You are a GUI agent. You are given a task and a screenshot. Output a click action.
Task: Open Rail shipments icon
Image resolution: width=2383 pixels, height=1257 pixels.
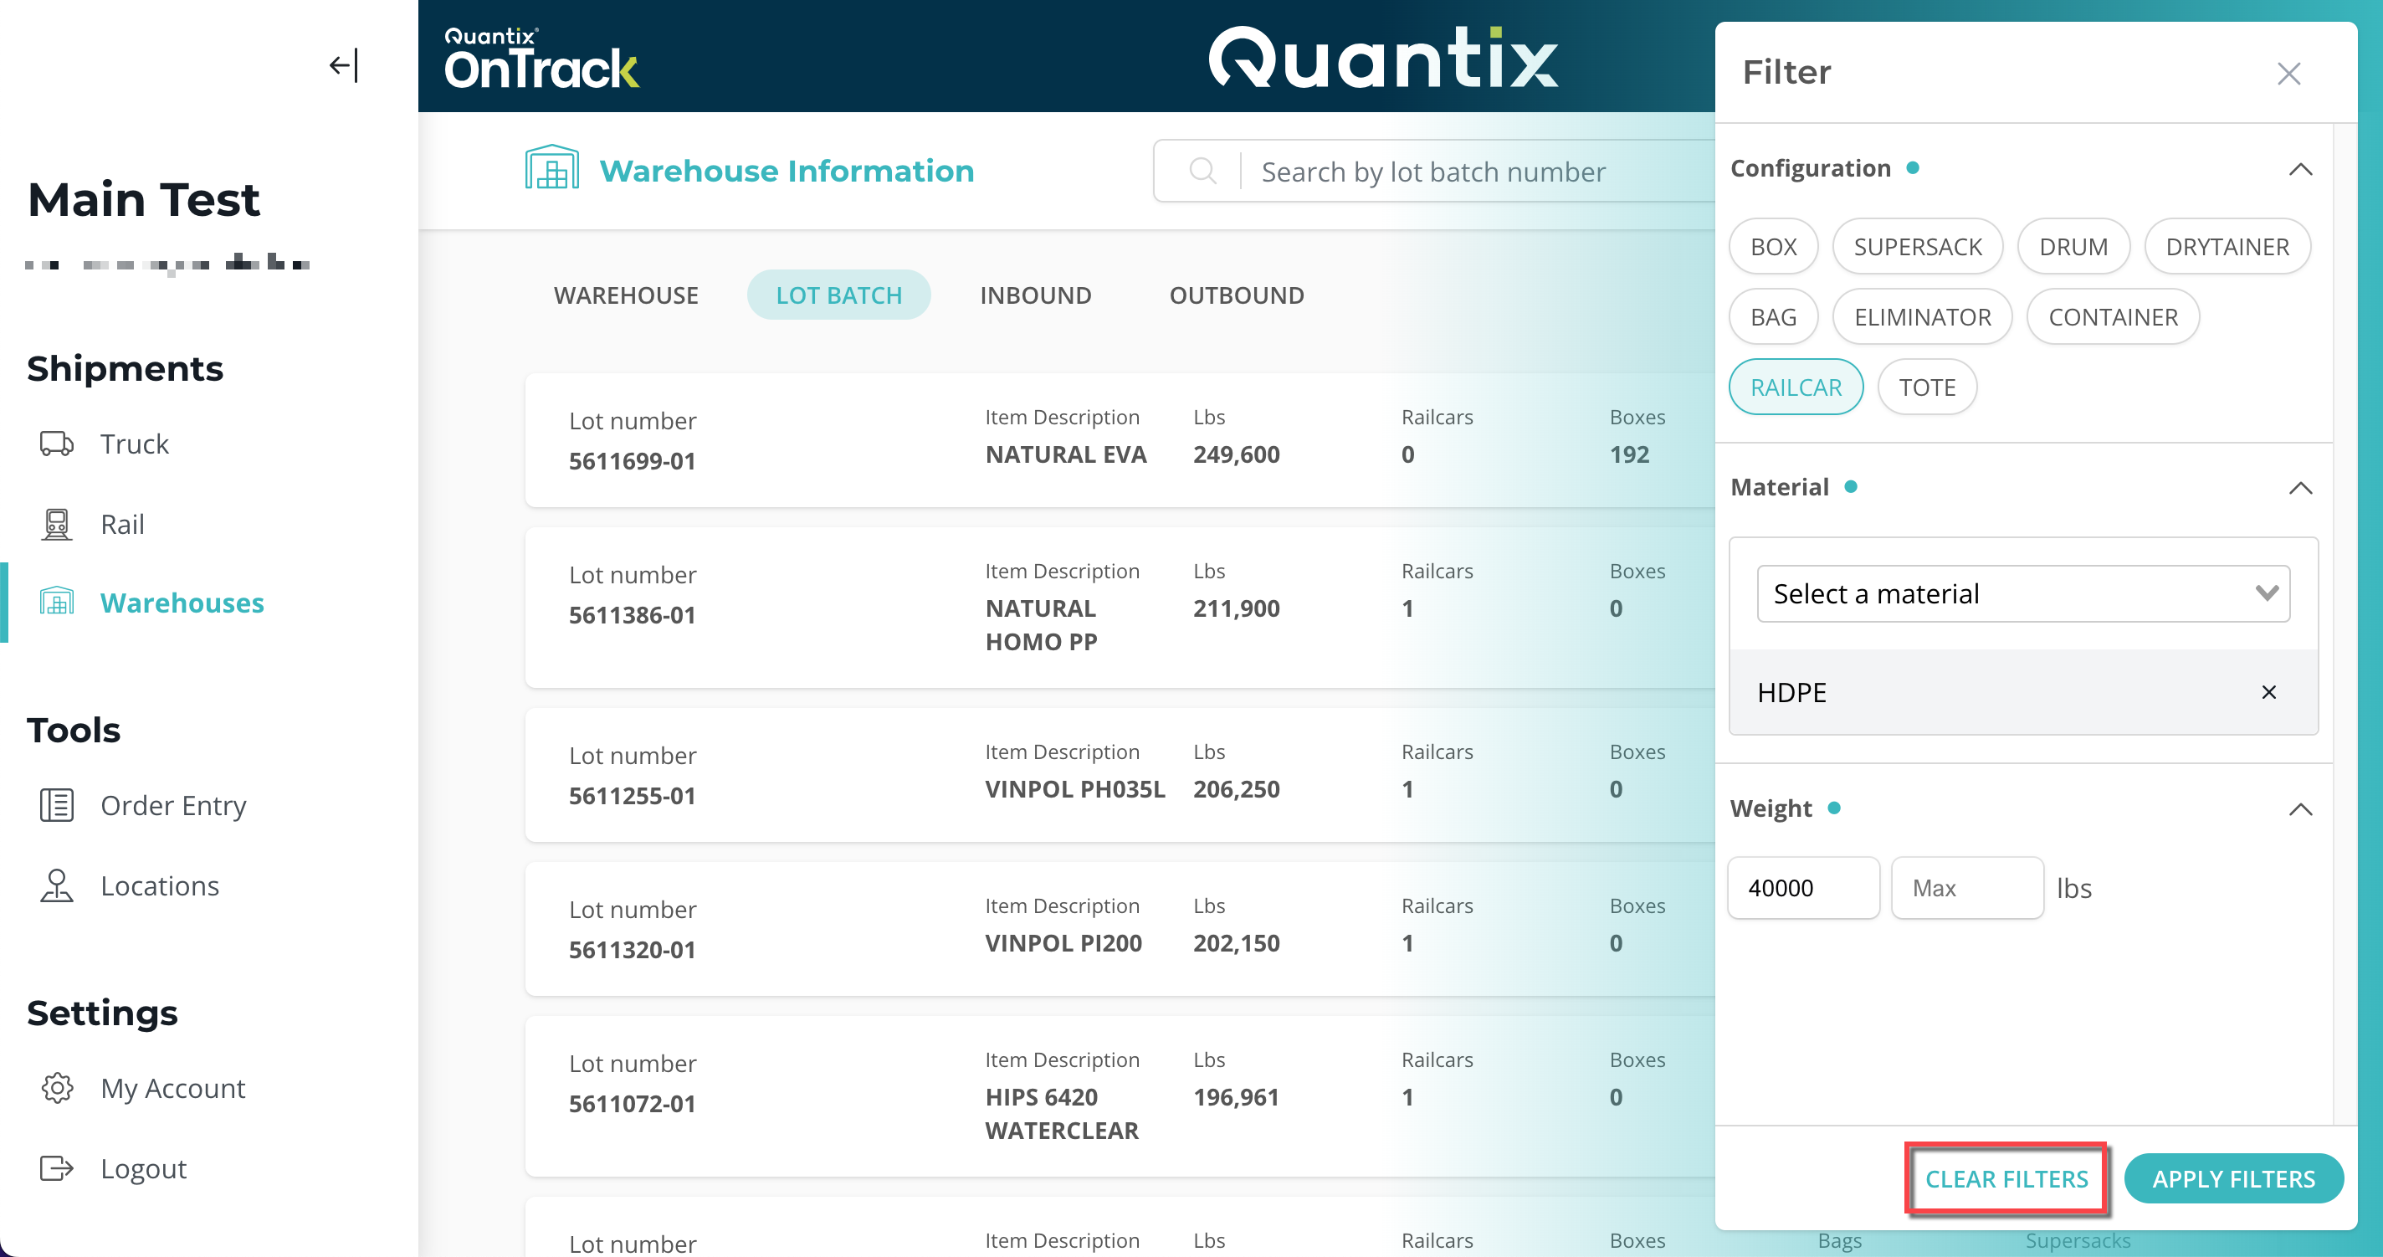[x=56, y=525]
